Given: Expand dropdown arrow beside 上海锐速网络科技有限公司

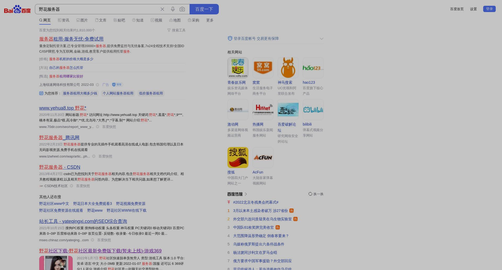Looking at the screenshot, I should pos(98,85).
